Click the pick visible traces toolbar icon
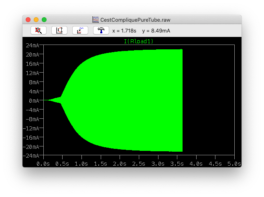 (80, 30)
